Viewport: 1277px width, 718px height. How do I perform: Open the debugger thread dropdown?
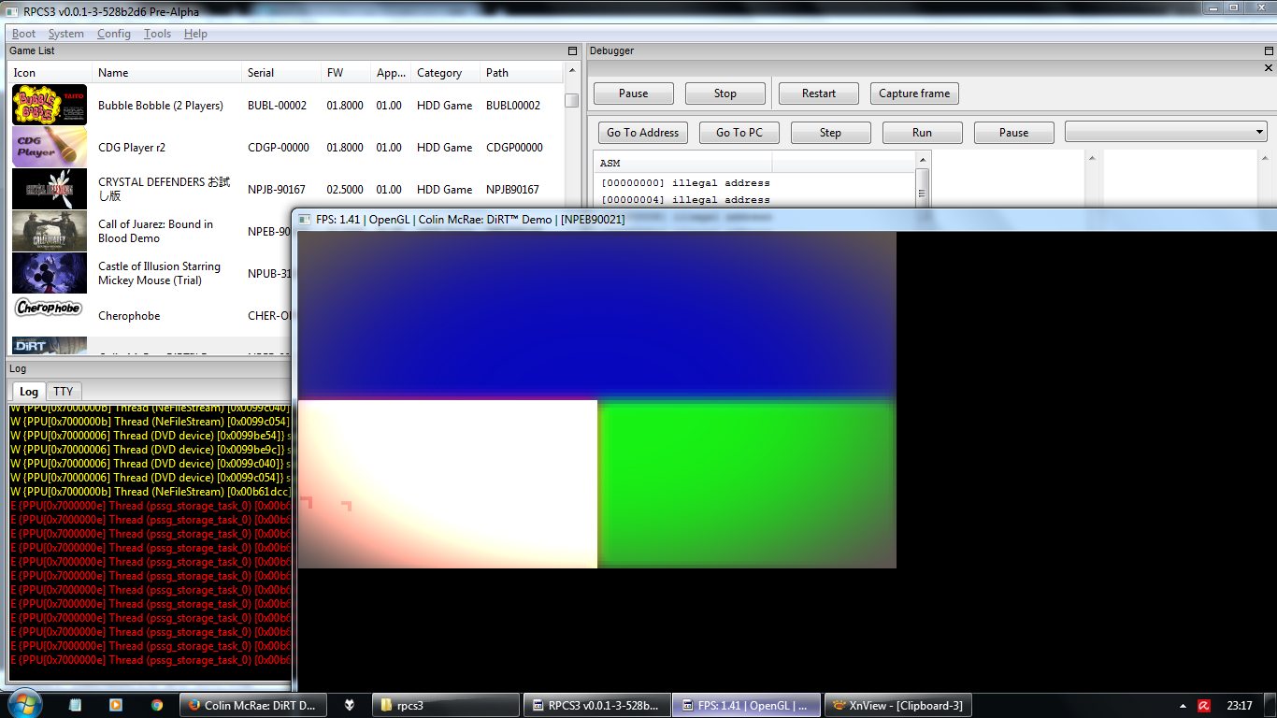click(x=1166, y=133)
